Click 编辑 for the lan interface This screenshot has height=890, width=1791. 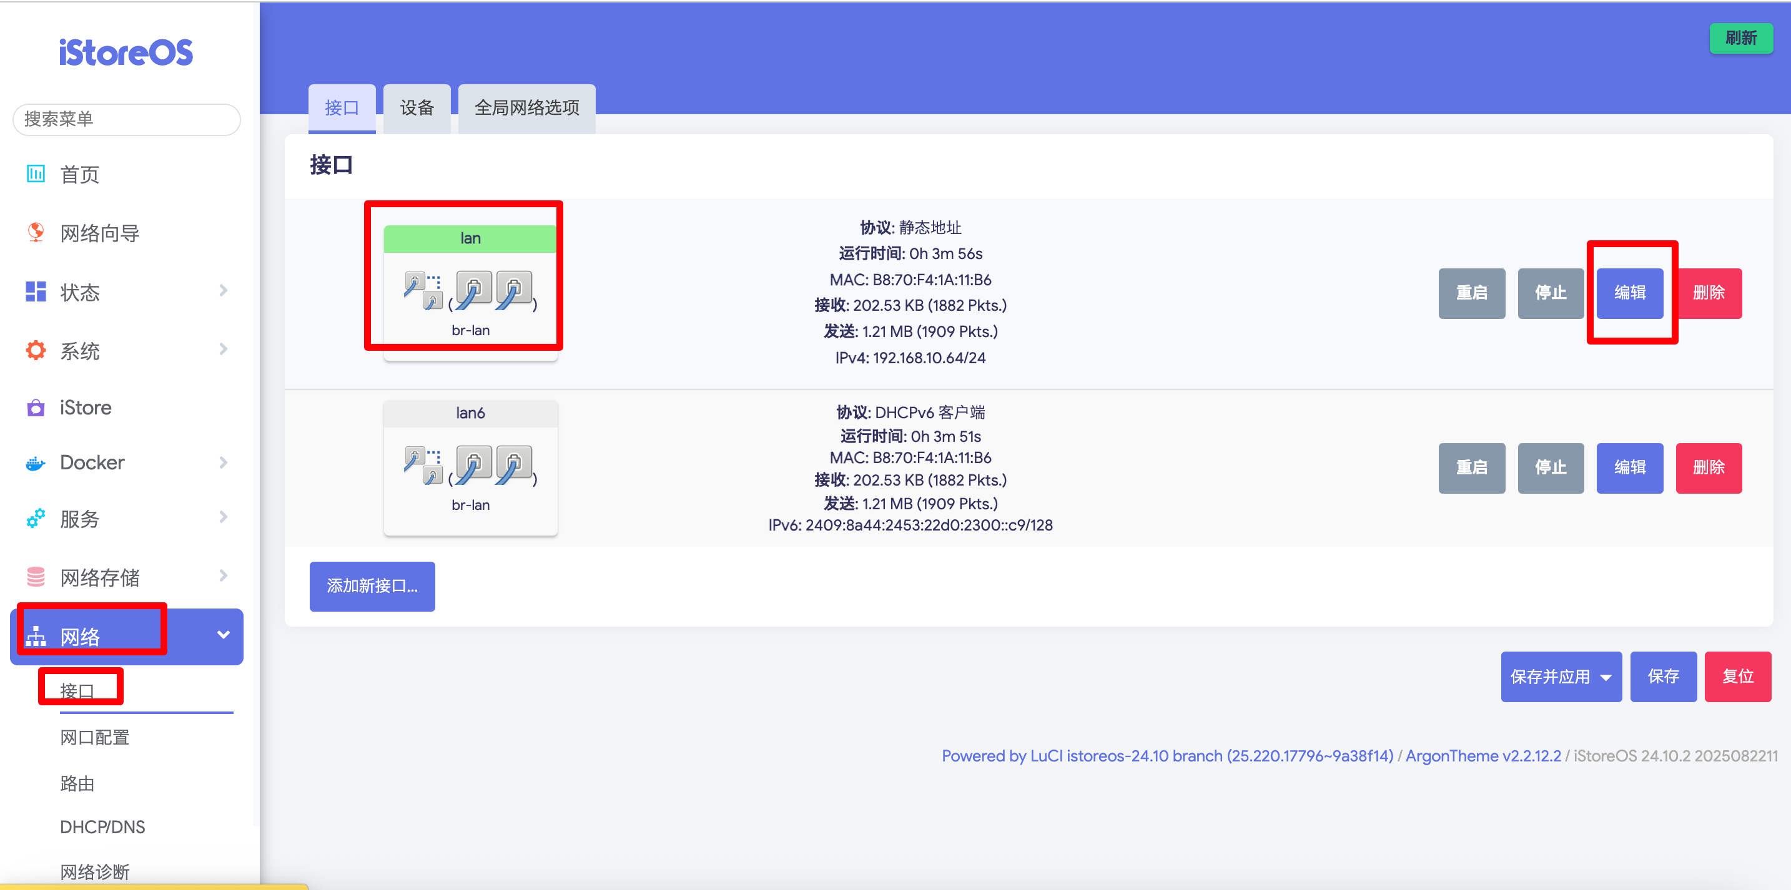coord(1629,293)
